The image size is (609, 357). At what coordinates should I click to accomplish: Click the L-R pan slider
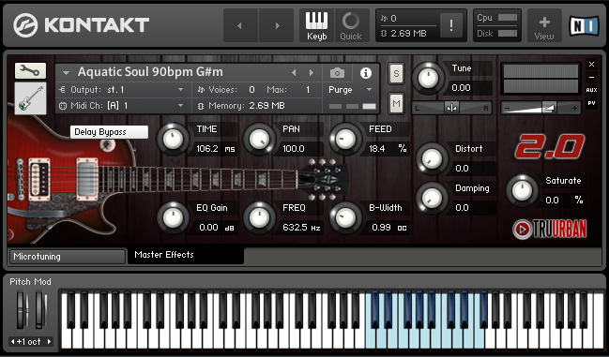pos(451,108)
